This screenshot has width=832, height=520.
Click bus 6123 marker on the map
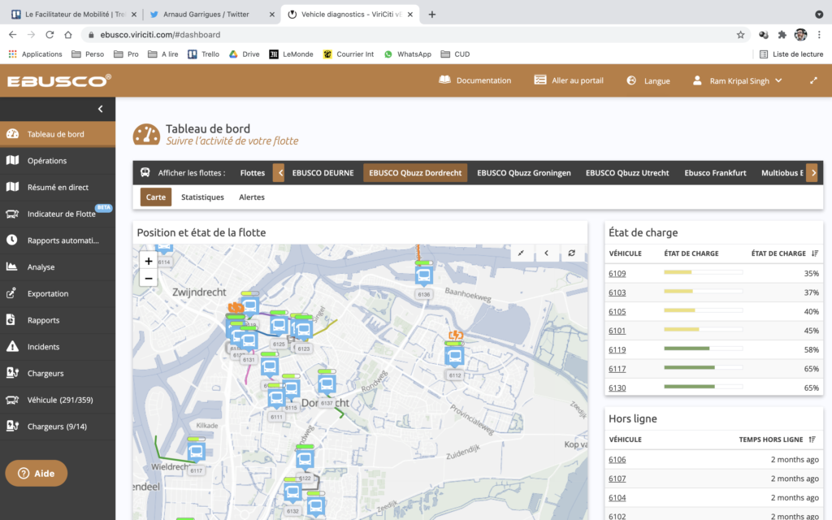click(304, 331)
